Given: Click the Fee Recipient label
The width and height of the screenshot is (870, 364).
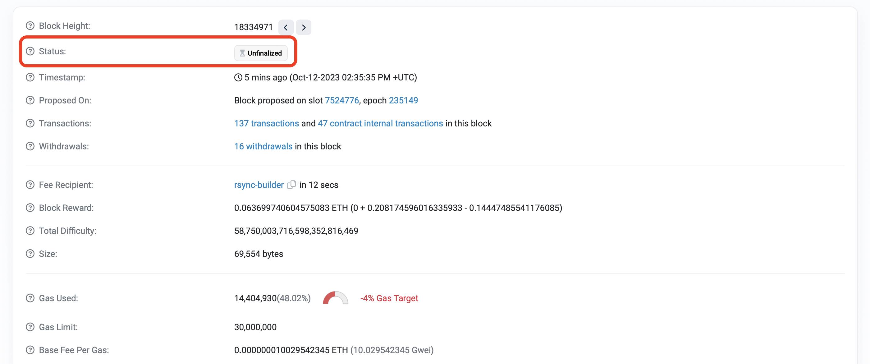Looking at the screenshot, I should pyautogui.click(x=66, y=185).
